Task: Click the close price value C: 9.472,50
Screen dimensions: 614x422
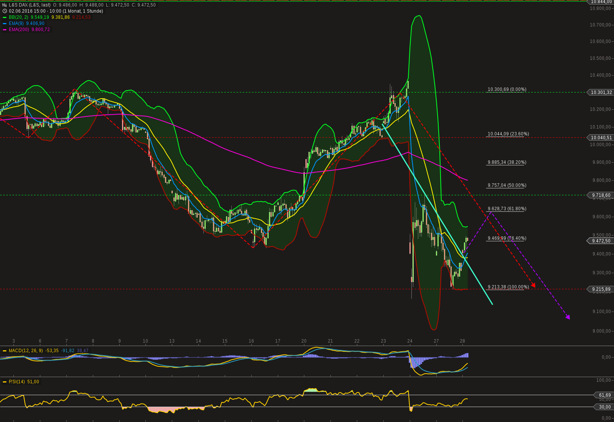Action: (144, 5)
